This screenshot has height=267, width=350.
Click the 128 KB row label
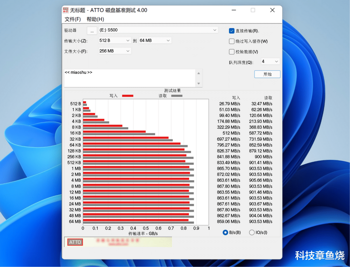click(x=74, y=151)
